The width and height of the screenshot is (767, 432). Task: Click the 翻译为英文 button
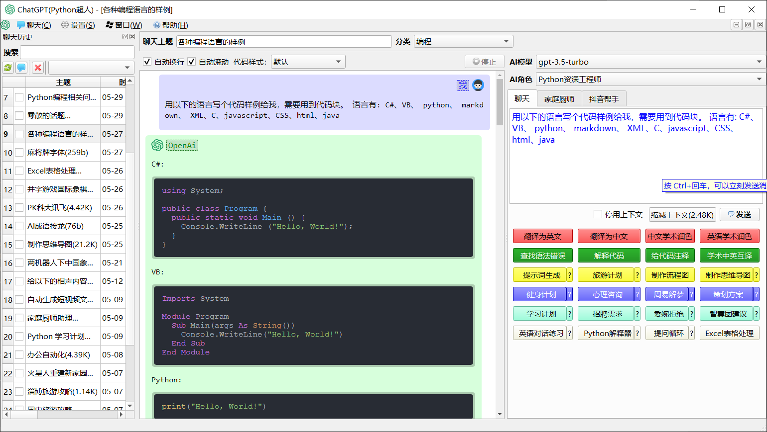543,236
